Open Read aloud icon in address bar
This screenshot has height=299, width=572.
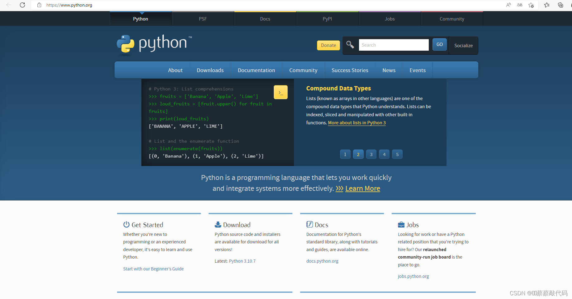(508, 5)
